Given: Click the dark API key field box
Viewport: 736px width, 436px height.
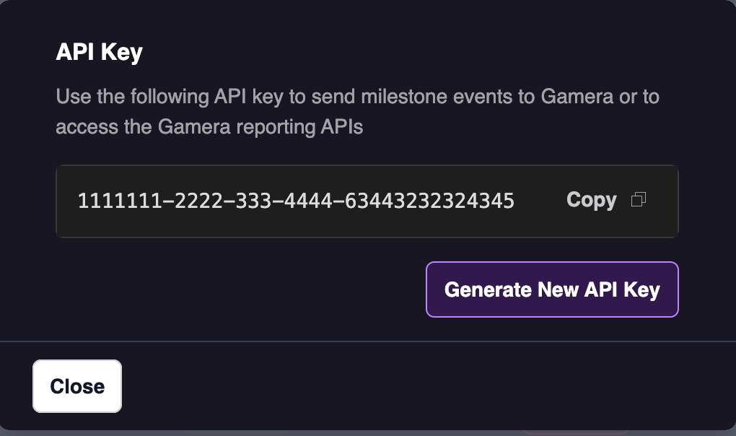Looking at the screenshot, I should pyautogui.click(x=367, y=224).
